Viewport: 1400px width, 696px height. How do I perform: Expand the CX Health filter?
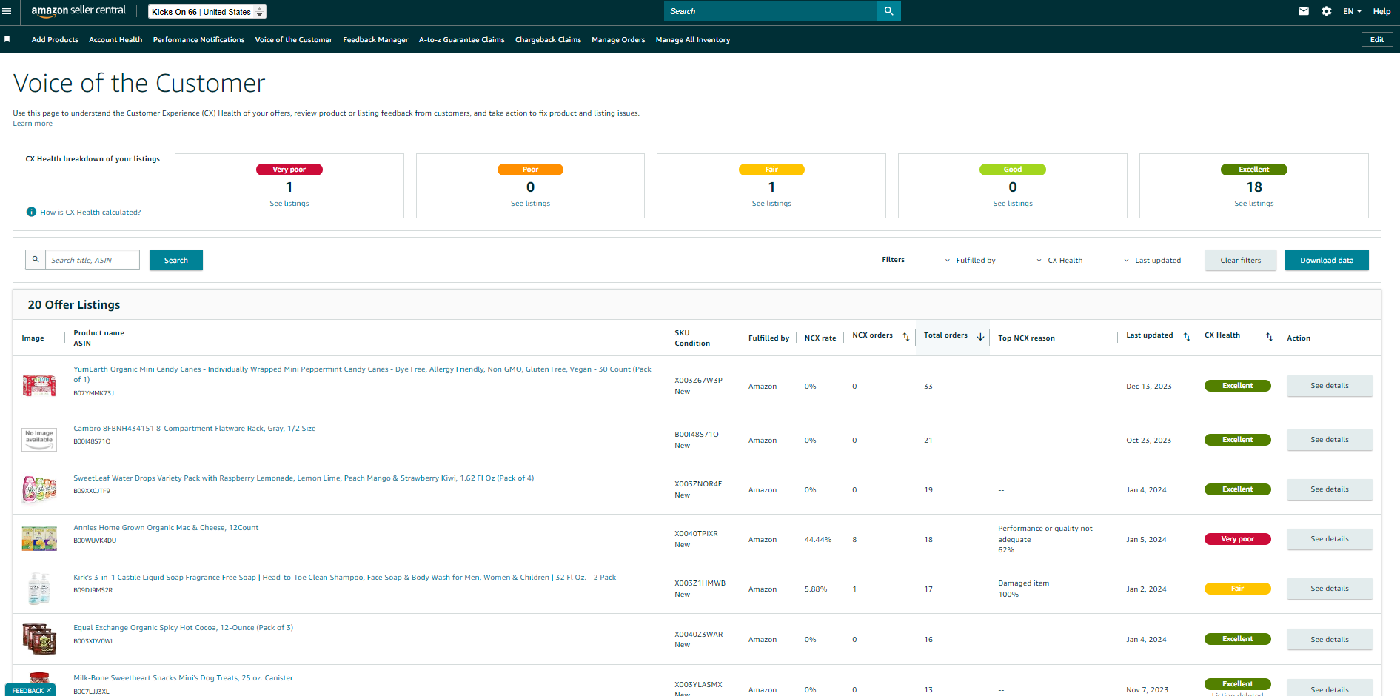click(x=1059, y=261)
